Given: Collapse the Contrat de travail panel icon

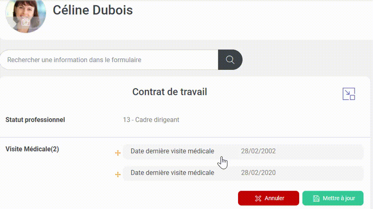Looking at the screenshot, I should [349, 94].
